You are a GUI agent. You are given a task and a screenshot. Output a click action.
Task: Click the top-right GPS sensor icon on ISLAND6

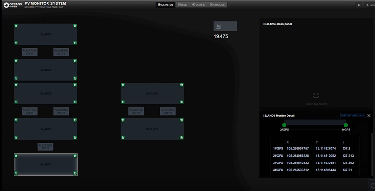[x=75, y=61]
